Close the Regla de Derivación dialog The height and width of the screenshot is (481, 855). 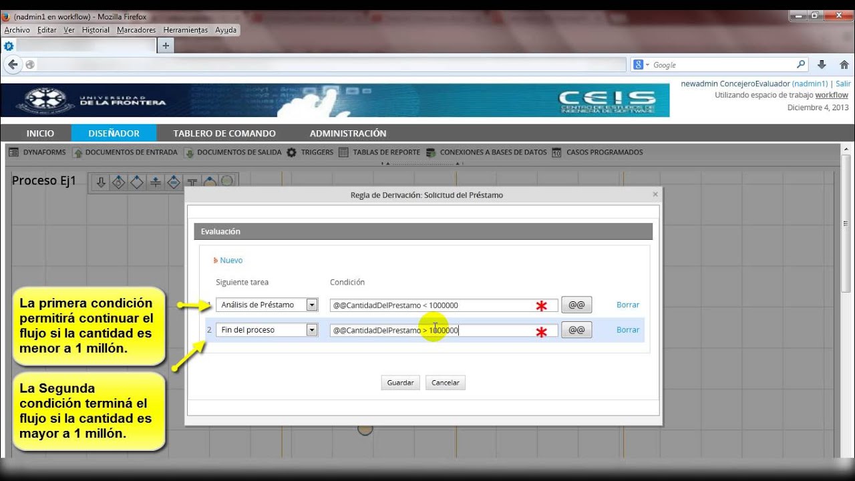click(x=655, y=194)
